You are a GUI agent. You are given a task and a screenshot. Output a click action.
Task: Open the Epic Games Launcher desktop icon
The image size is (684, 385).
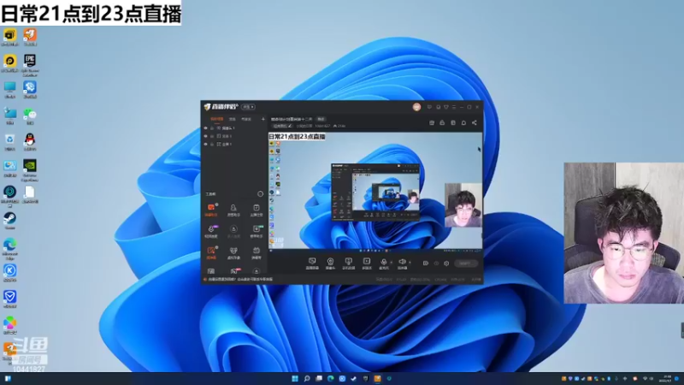[x=30, y=65]
